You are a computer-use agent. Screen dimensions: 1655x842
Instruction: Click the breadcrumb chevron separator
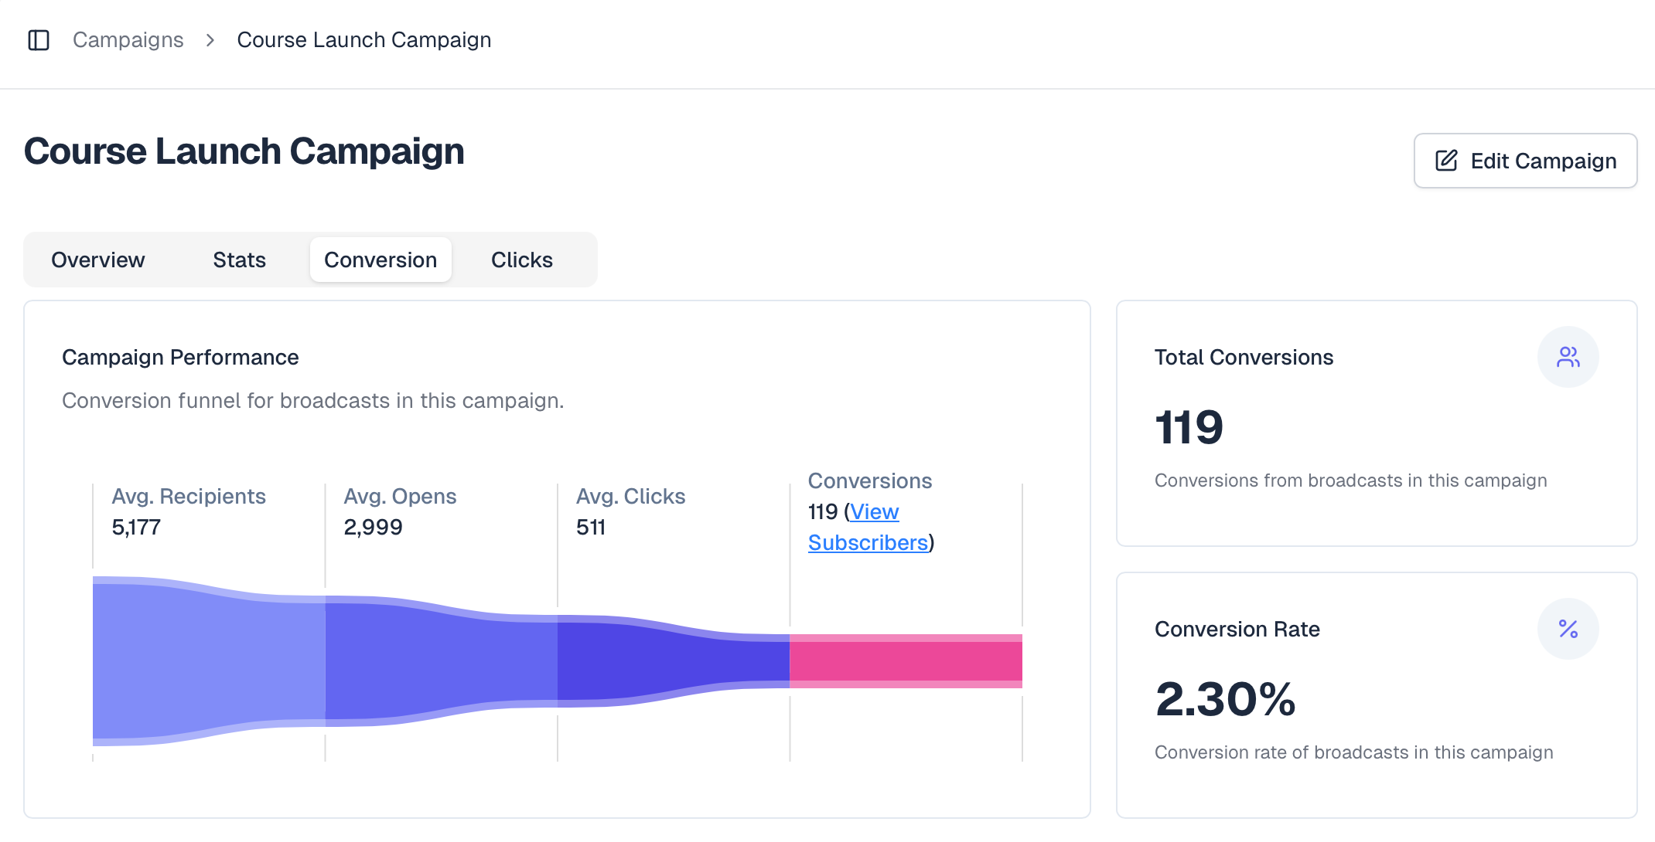(210, 40)
